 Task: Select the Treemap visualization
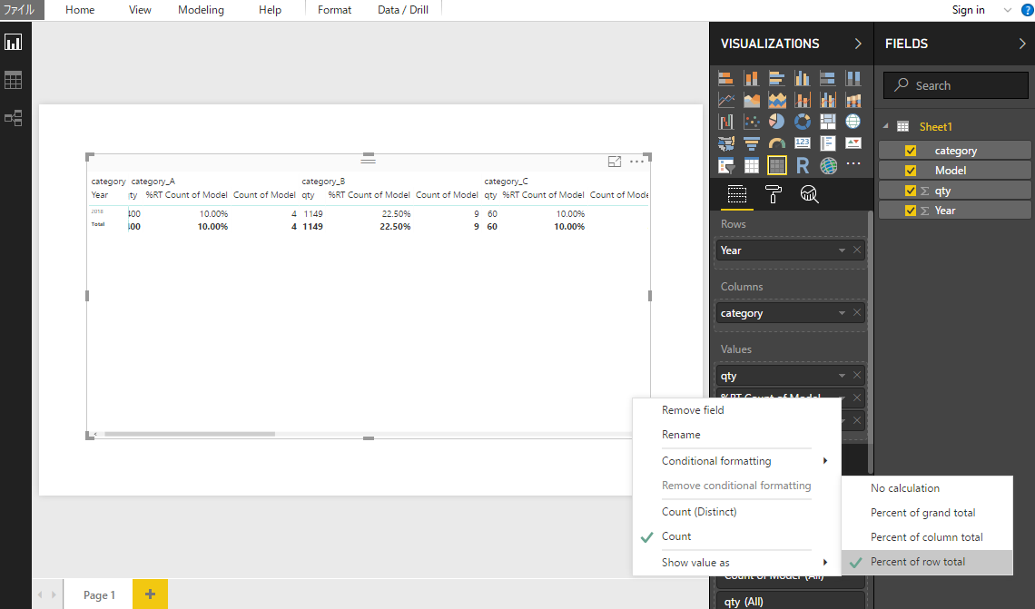click(x=828, y=122)
